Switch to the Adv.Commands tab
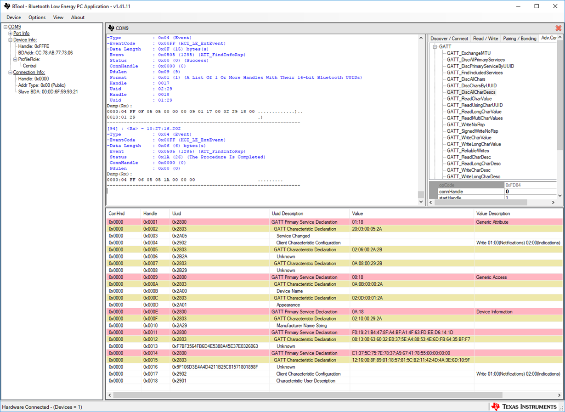Viewport: 565px width, 412px height. click(x=548, y=38)
